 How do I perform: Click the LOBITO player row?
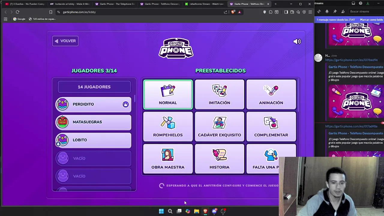point(93,140)
